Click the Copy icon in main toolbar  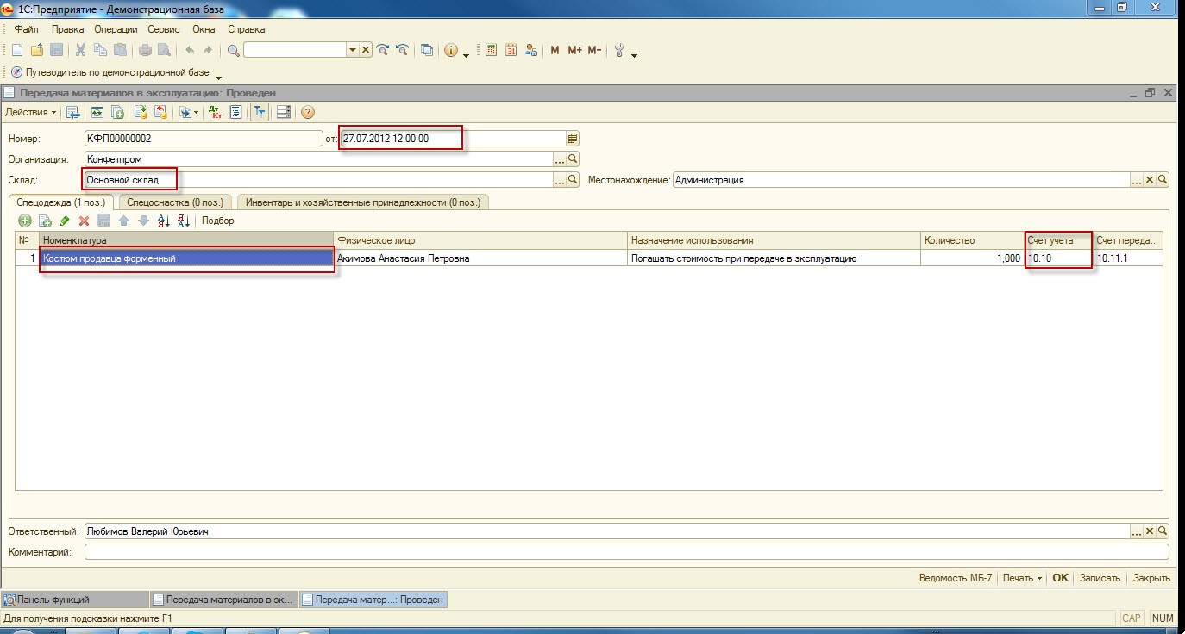[100, 50]
